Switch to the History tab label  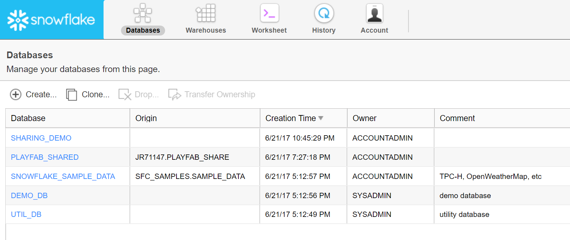click(x=324, y=31)
